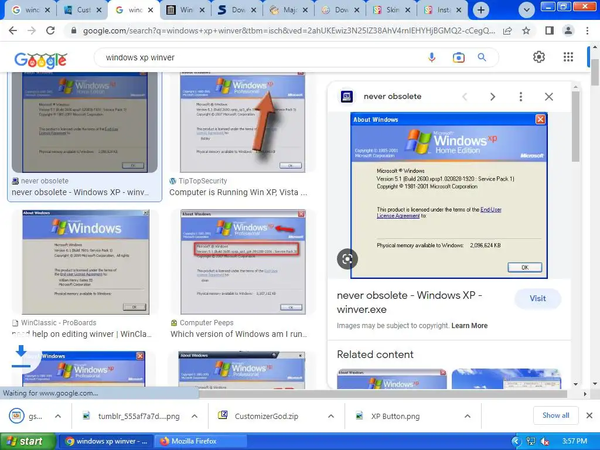600x450 pixels.
Task: Open the Chrome three-dot menu
Action: coord(587,30)
